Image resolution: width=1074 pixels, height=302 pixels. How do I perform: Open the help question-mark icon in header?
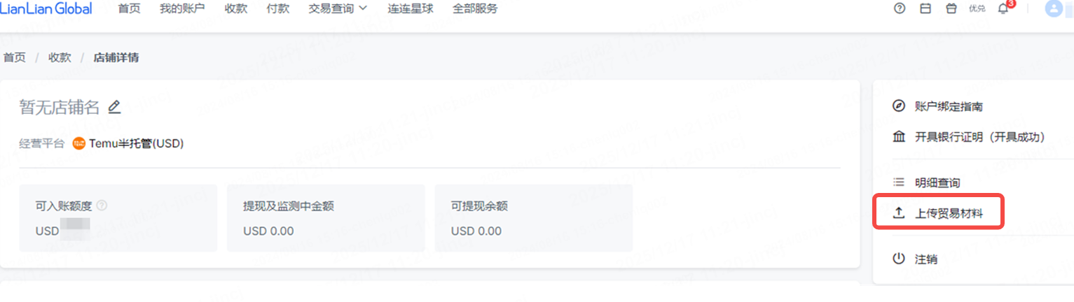click(900, 9)
